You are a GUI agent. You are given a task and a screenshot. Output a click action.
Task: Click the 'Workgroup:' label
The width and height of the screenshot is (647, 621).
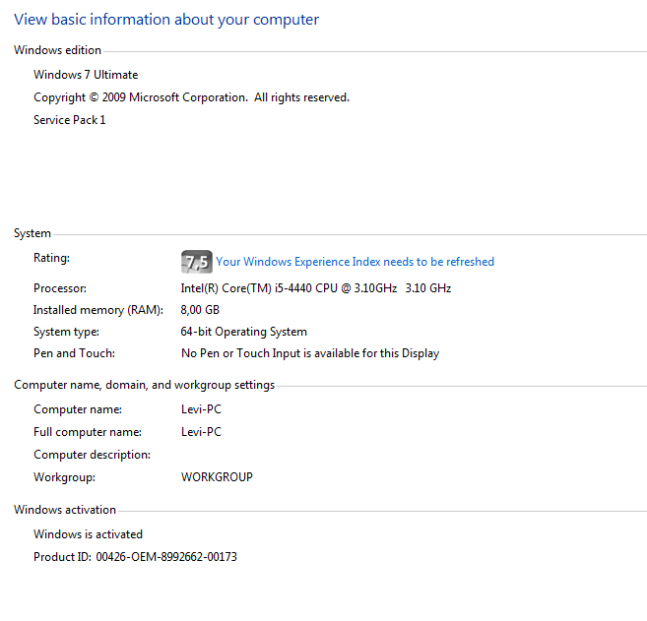(64, 477)
